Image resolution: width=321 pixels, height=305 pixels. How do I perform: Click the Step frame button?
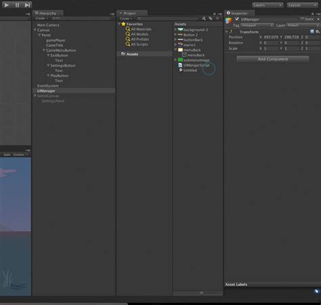tap(27, 5)
